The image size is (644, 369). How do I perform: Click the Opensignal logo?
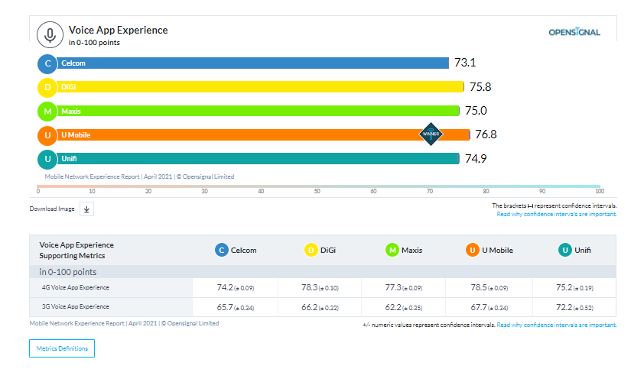pos(574,31)
